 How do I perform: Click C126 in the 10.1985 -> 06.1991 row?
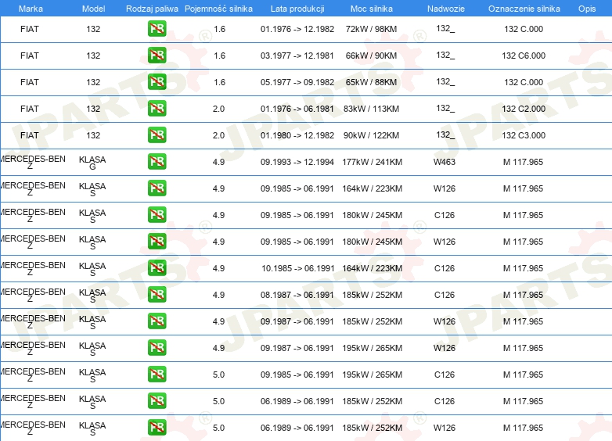445,268
